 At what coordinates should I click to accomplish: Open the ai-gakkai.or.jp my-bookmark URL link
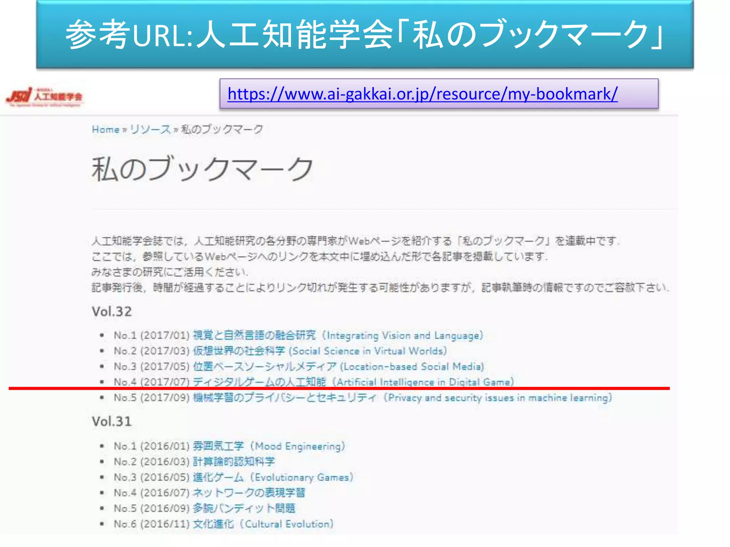pyautogui.click(x=422, y=94)
